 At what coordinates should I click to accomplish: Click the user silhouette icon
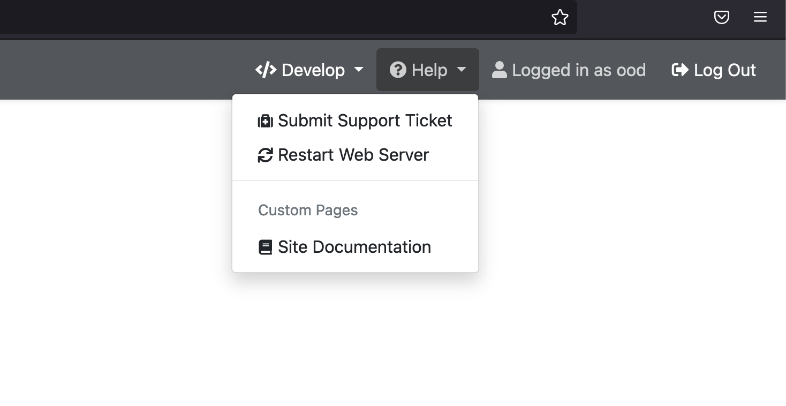(499, 70)
